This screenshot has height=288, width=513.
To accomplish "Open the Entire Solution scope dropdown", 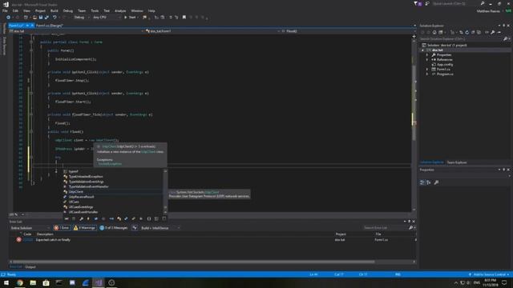I will [x=30, y=228].
